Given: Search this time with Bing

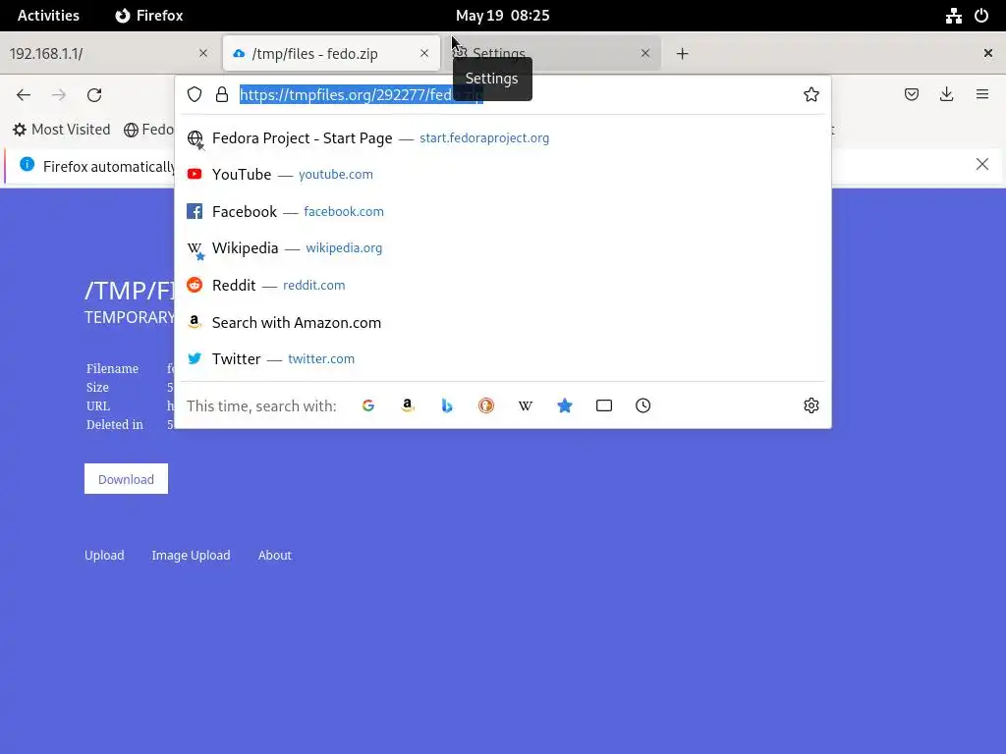Looking at the screenshot, I should click(447, 405).
